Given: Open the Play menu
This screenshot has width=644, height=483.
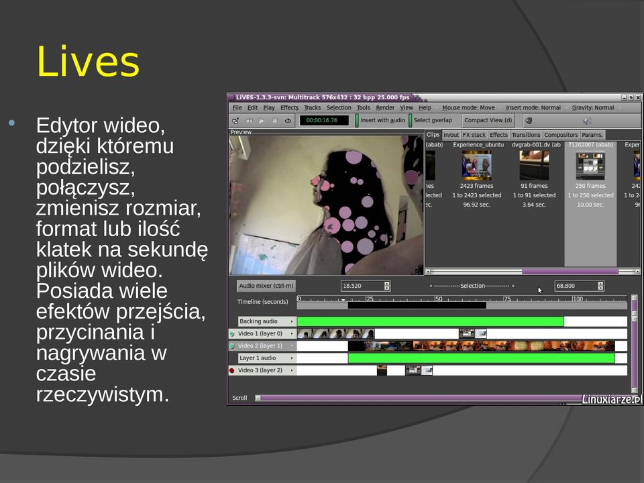Looking at the screenshot, I should pyautogui.click(x=269, y=107).
